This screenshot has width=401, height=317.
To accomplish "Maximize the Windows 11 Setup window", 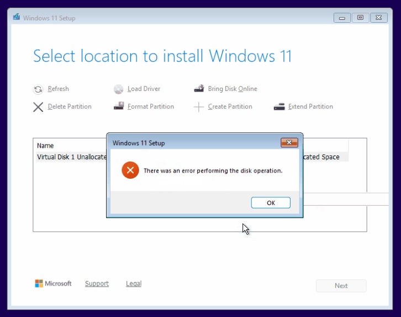I will [x=360, y=18].
